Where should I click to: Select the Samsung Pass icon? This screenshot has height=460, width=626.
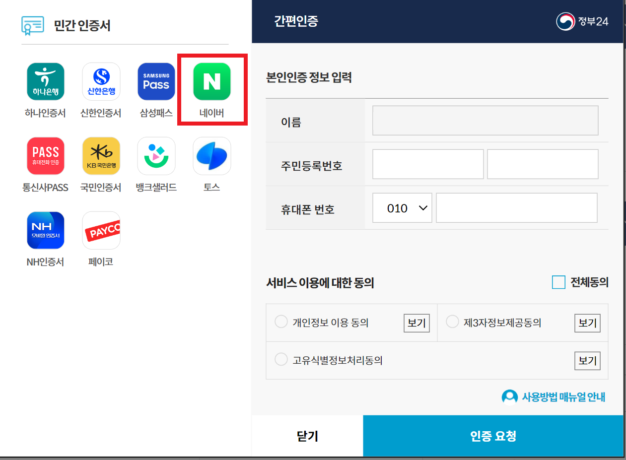point(156,82)
